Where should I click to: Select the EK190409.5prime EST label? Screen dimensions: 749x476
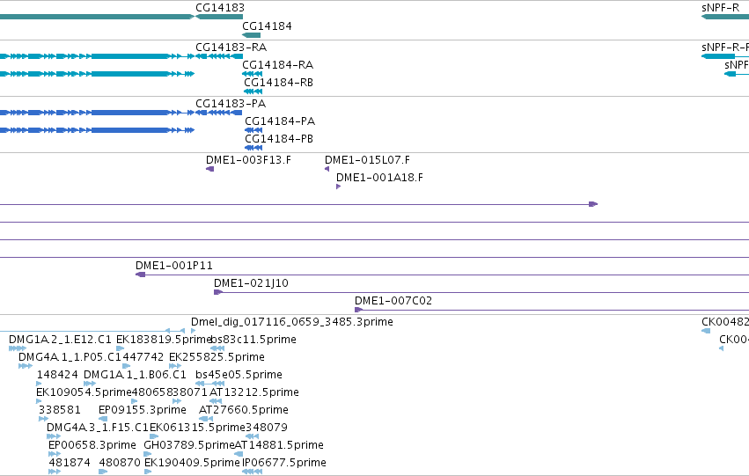coord(192,463)
